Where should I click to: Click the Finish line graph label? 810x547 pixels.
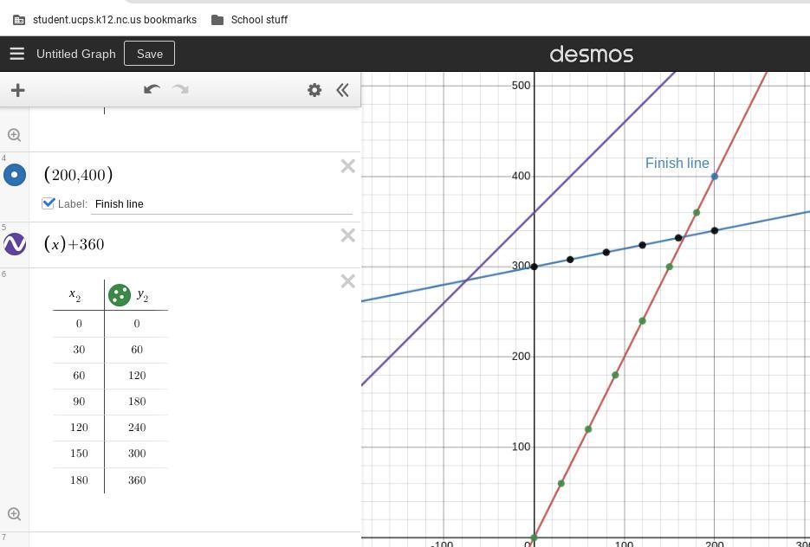(x=677, y=163)
